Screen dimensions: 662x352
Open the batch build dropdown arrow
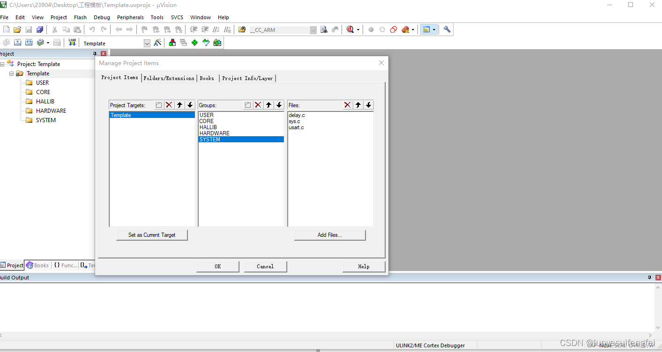pos(48,43)
